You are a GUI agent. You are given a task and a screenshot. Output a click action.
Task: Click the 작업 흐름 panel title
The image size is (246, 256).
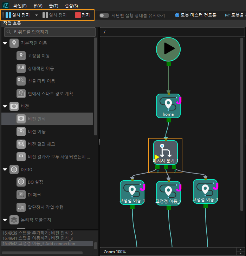coord(12,23)
